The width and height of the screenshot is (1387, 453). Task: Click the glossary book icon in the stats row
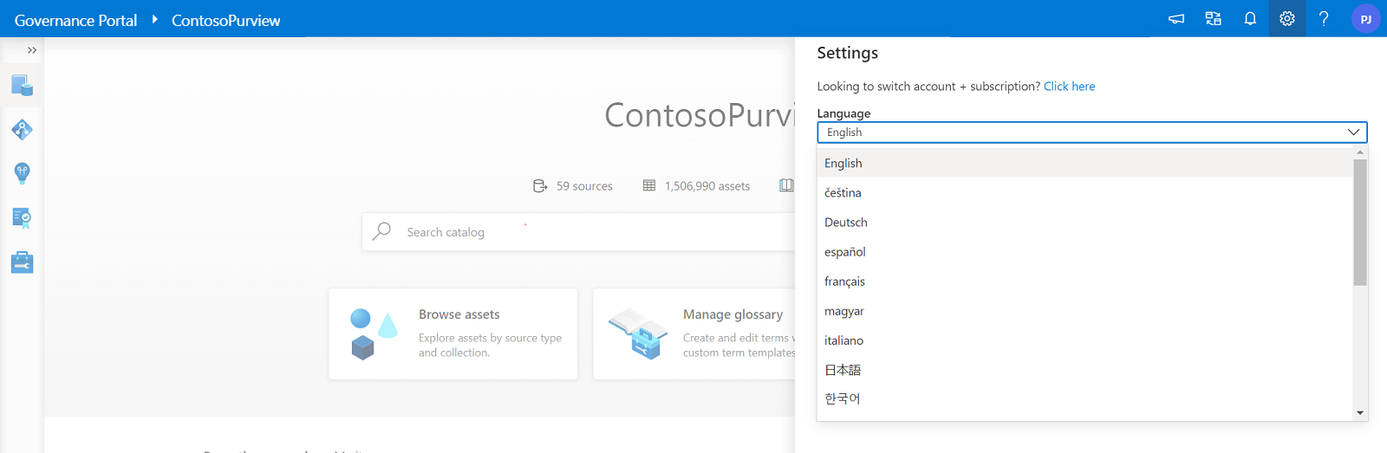point(786,185)
